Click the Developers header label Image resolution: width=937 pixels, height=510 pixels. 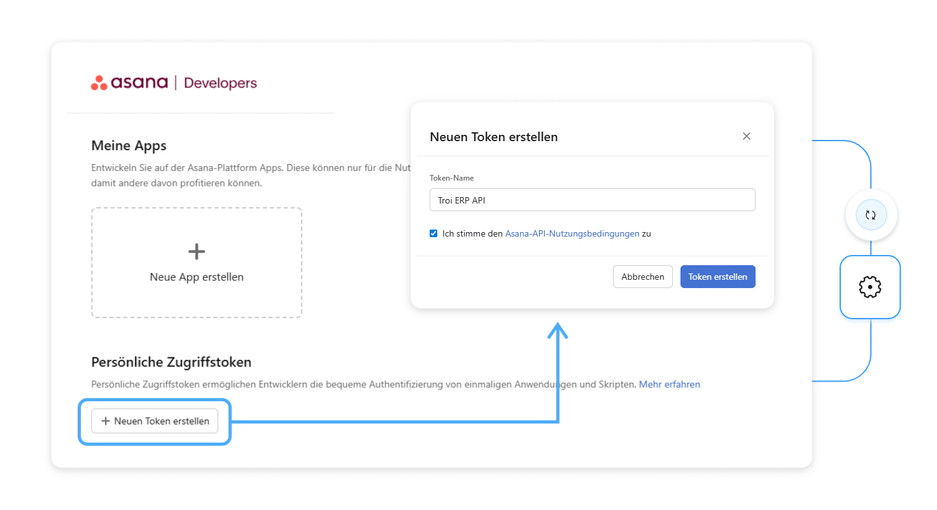click(x=220, y=83)
